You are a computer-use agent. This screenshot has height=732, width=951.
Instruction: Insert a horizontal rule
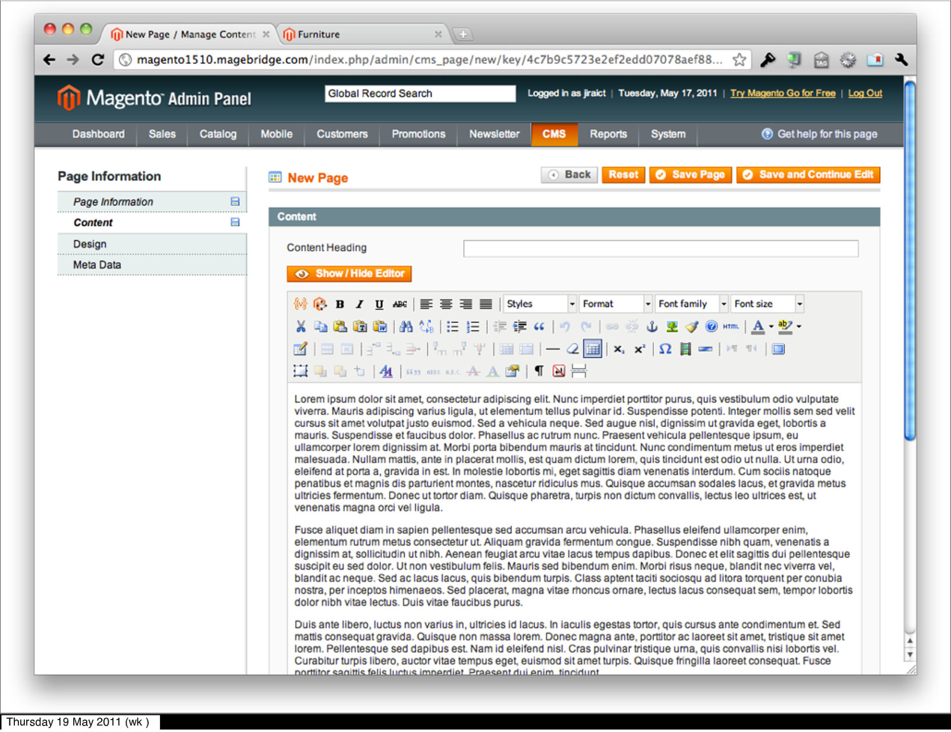pyautogui.click(x=553, y=349)
